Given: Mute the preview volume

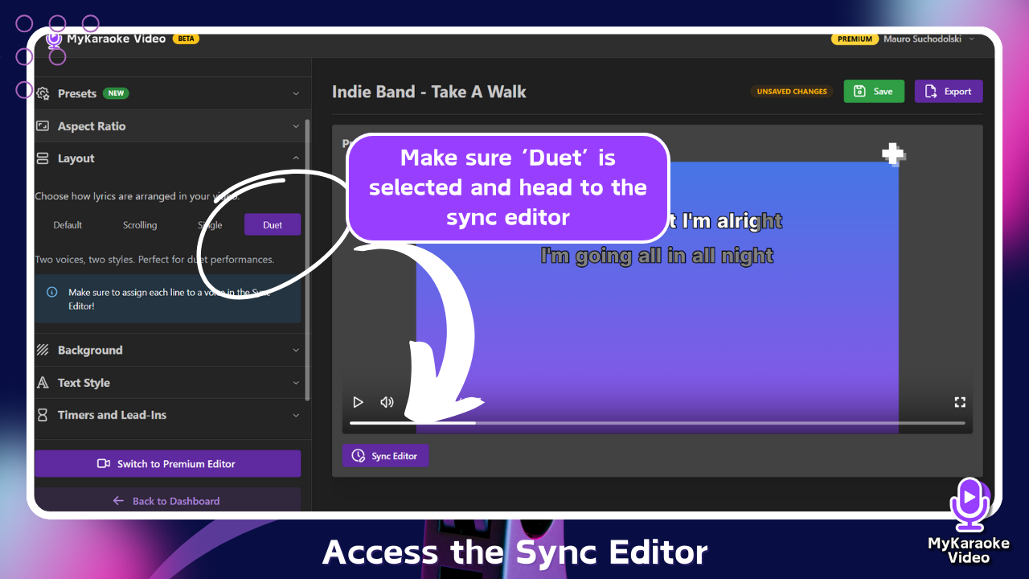Looking at the screenshot, I should pos(387,402).
